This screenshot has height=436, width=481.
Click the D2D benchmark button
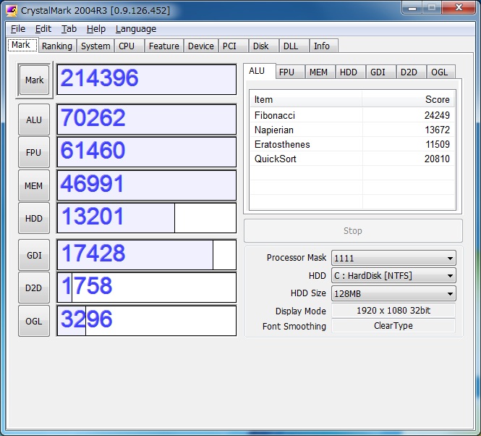pos(34,288)
